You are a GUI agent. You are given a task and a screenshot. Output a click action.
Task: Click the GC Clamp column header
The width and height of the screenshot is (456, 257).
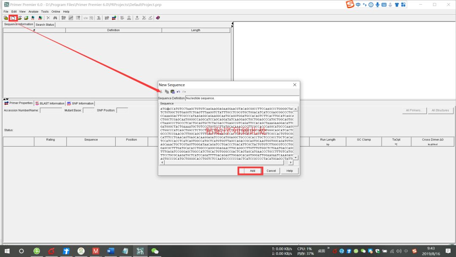click(364, 141)
